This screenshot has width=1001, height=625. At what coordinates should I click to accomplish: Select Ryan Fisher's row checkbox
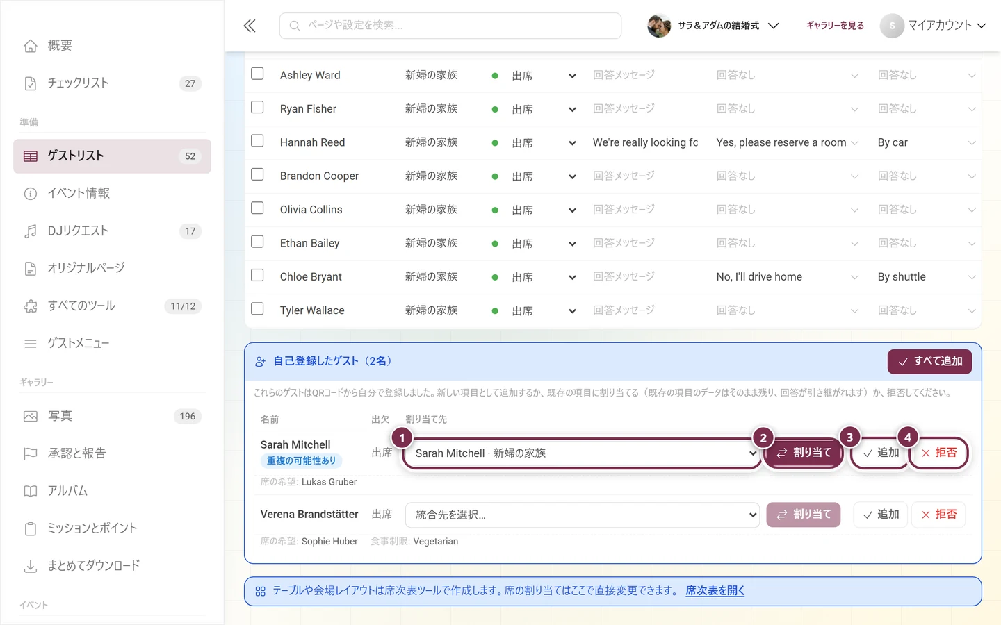click(257, 108)
